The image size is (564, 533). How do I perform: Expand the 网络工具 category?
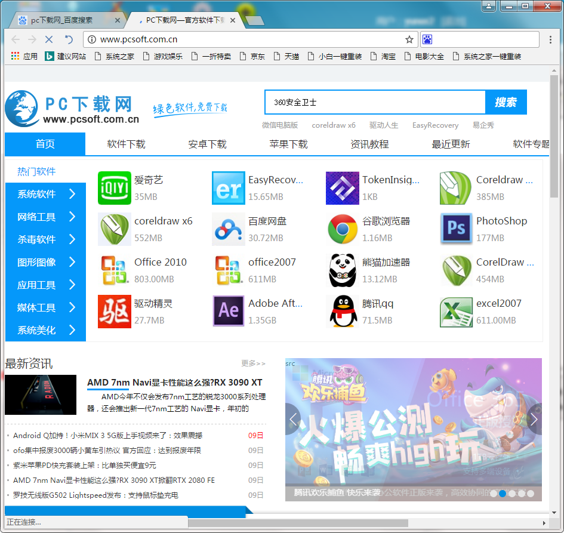coord(46,217)
